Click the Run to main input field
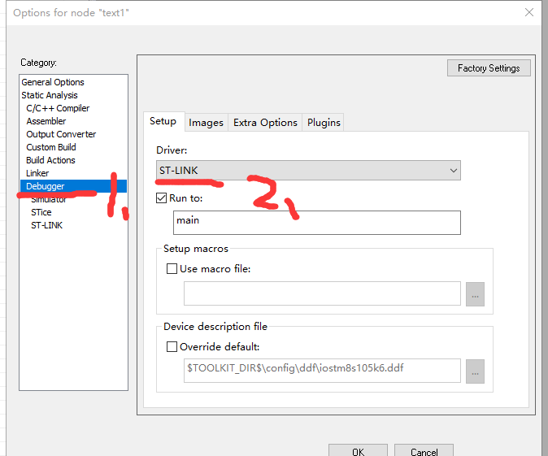Screen dimensions: 548x456 tap(317, 223)
